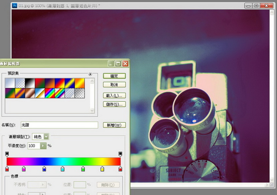Click the 新增 (New) gradient button
This screenshot has height=195, width=277.
(x=114, y=125)
